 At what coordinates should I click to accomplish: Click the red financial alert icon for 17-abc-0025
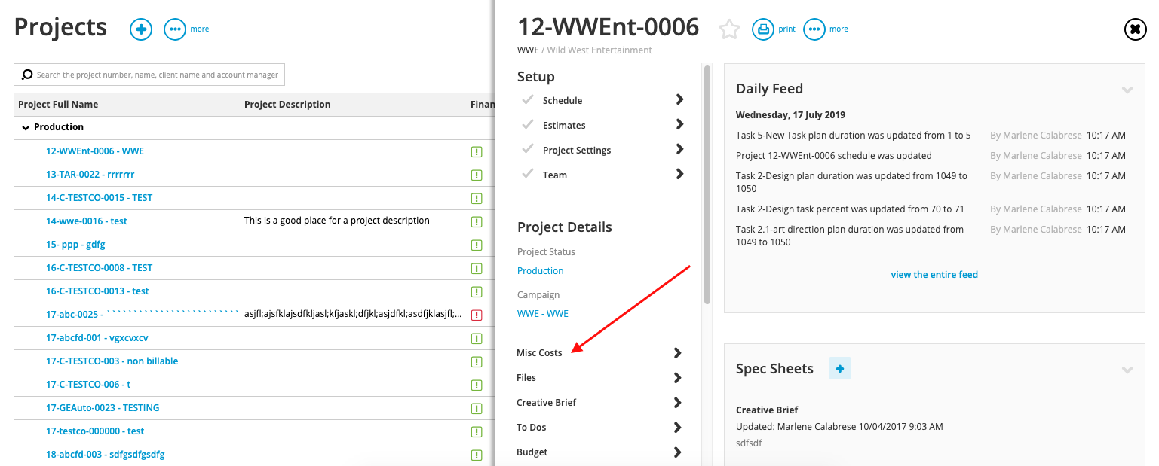click(x=476, y=315)
